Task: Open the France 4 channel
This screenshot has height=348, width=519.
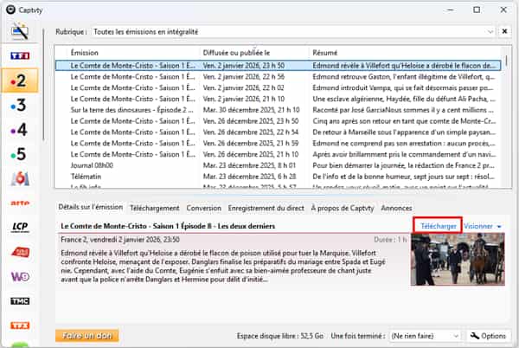Action: [x=19, y=130]
